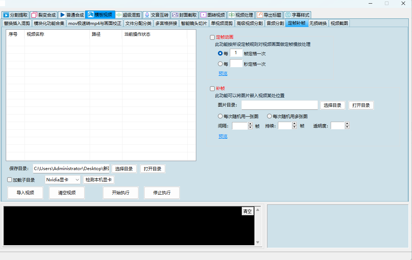Enable the 定帧动画 checkbox
This screenshot has height=260, width=412.
[213, 37]
